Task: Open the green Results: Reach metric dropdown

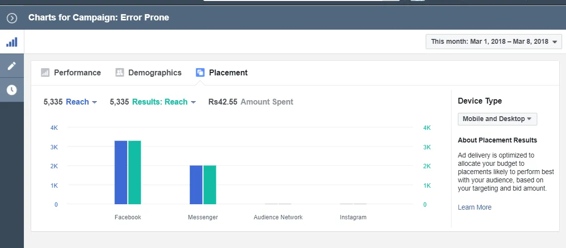Action: 164,102
